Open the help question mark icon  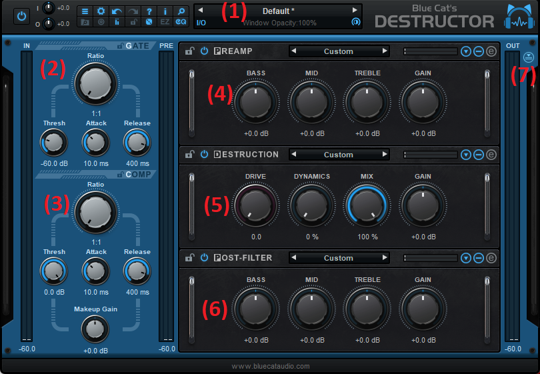149,11
